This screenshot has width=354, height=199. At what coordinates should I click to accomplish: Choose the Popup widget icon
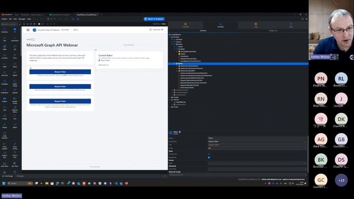[4, 125]
